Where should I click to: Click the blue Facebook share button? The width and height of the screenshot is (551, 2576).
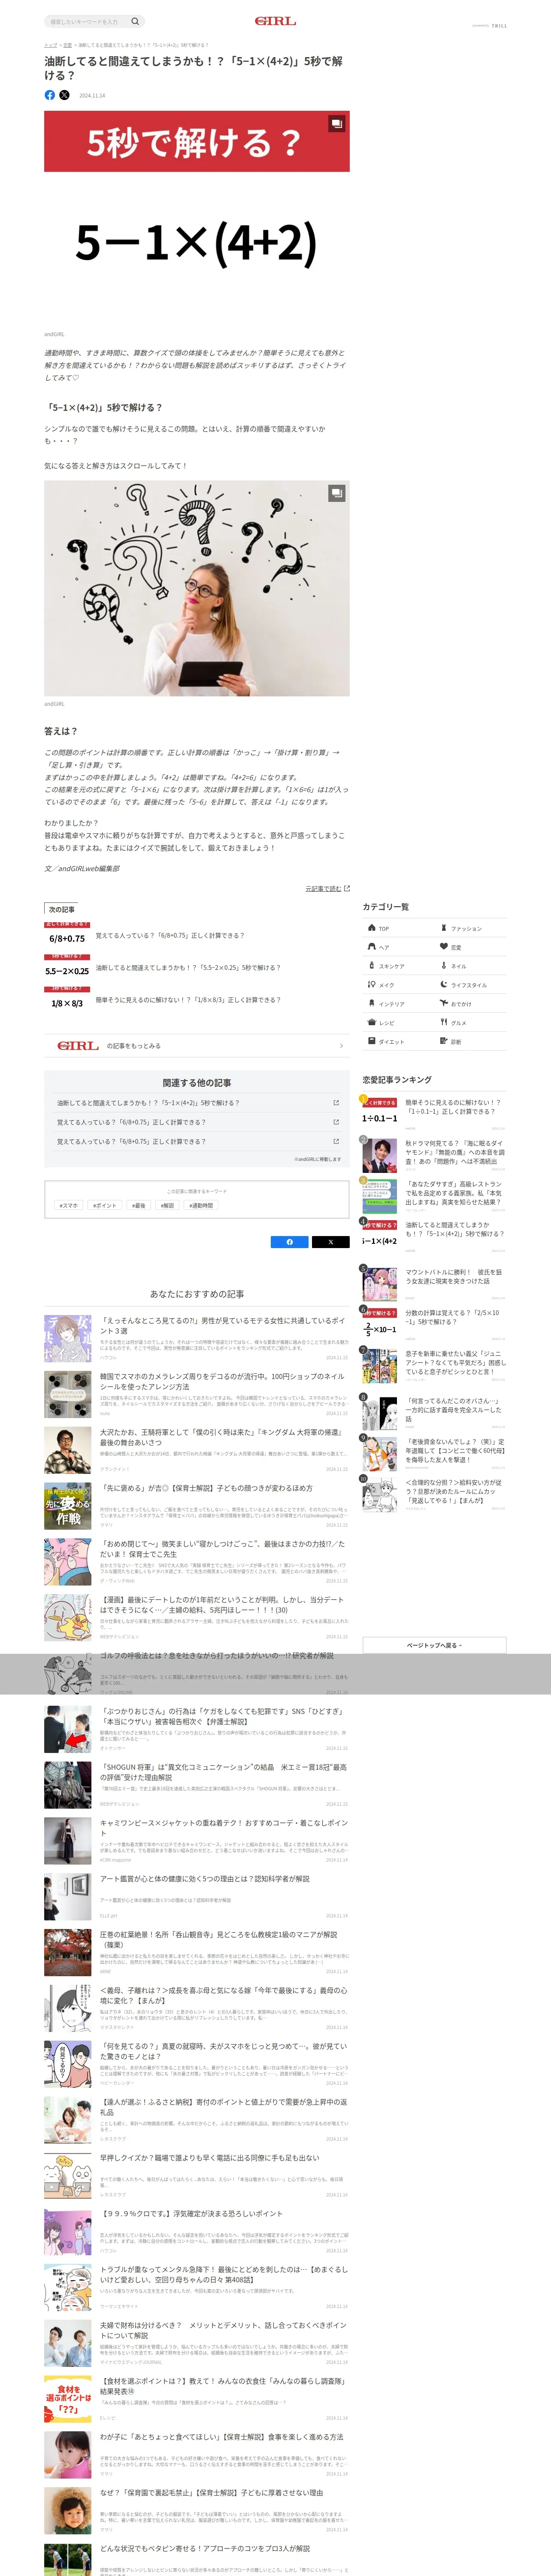[290, 1242]
